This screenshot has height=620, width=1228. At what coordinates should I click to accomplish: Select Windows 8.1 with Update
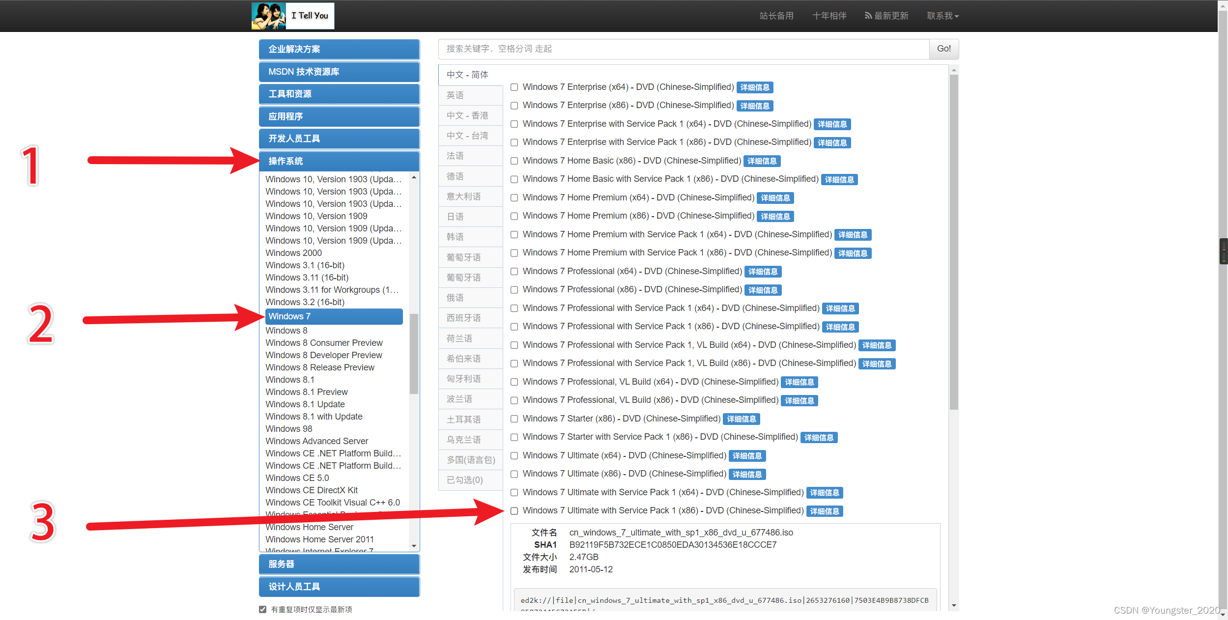(314, 417)
